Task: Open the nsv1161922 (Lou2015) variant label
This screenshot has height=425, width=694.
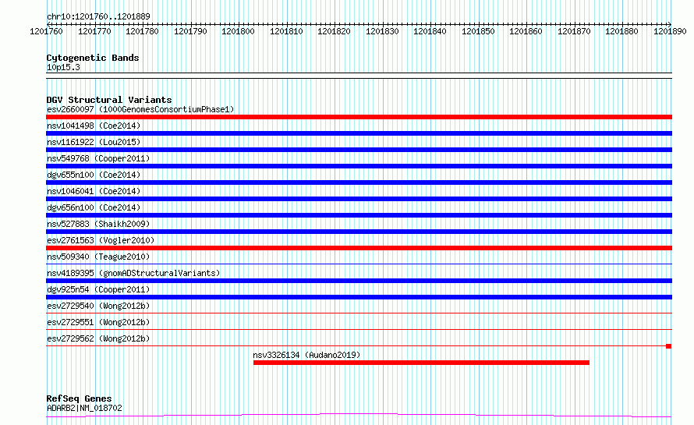Action: 94,142
